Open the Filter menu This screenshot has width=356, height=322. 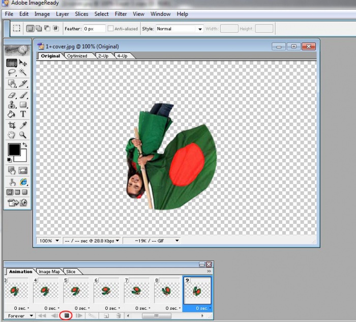[121, 14]
